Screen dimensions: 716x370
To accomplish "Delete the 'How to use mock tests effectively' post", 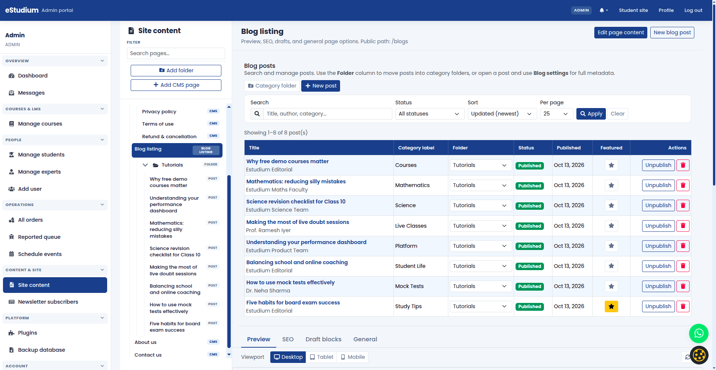I will point(683,286).
